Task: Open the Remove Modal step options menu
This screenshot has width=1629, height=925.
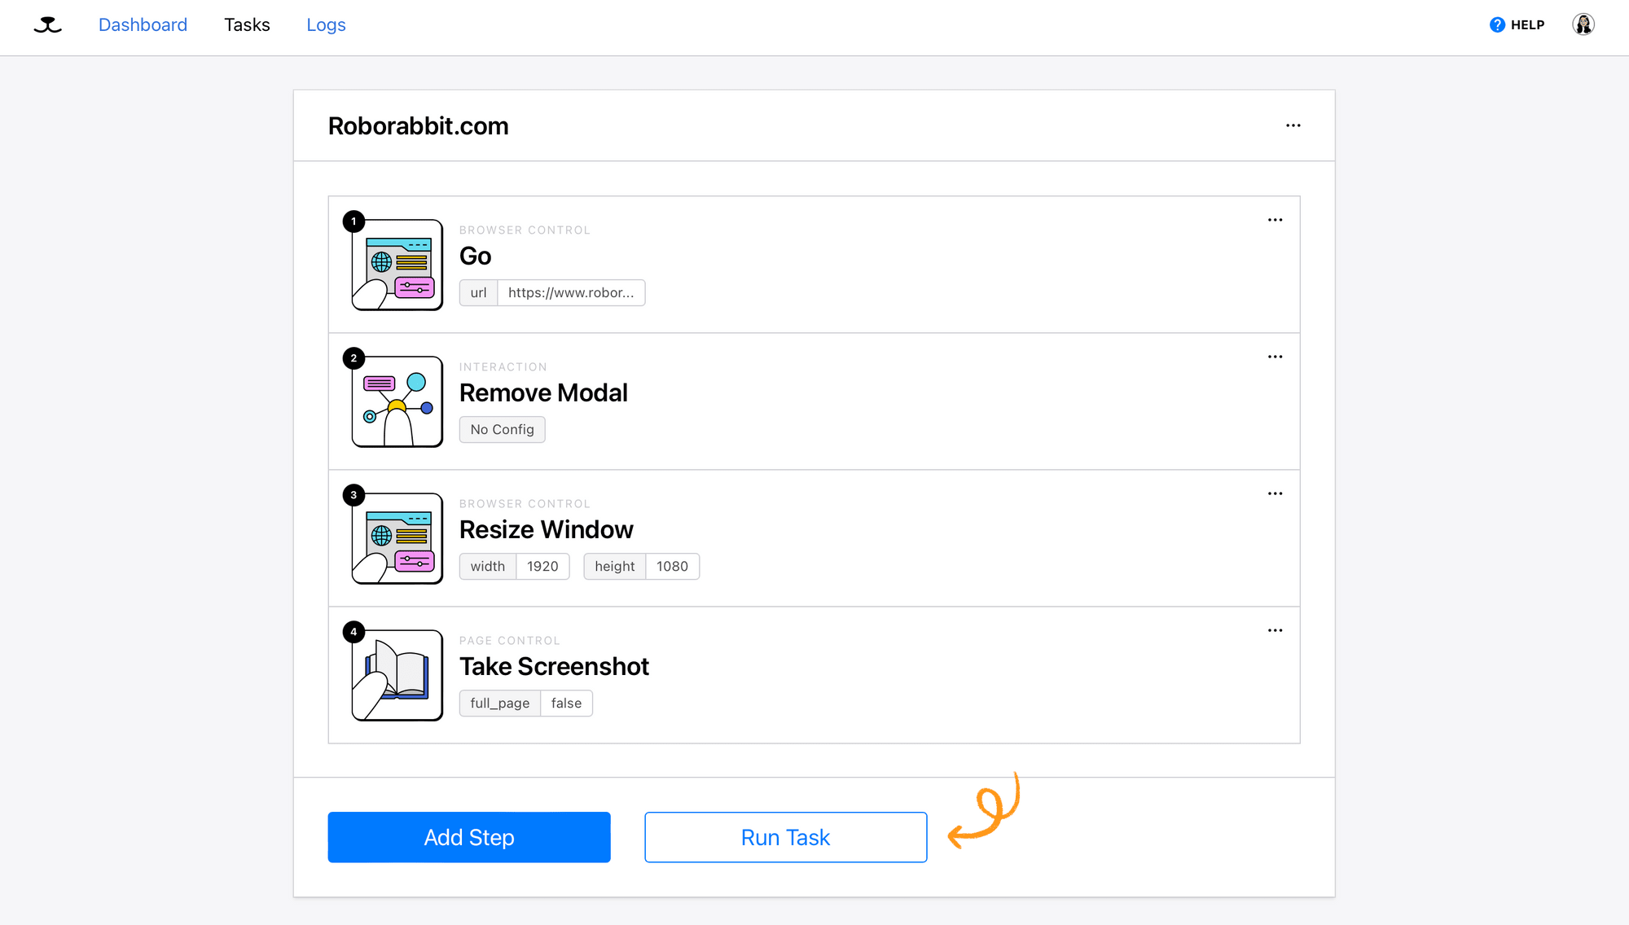Action: (x=1275, y=356)
